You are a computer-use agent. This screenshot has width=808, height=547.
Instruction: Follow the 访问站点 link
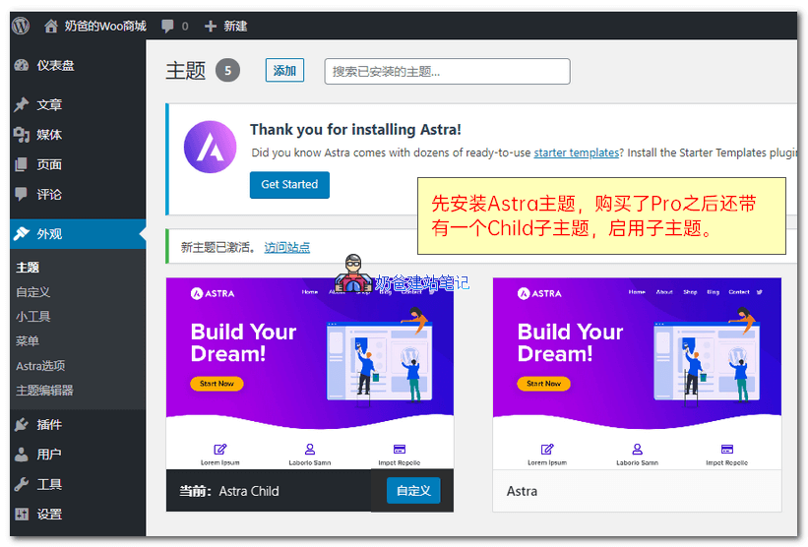[x=287, y=247]
